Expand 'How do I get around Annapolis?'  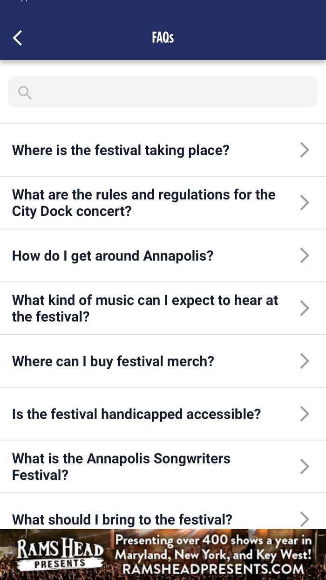[x=113, y=255]
